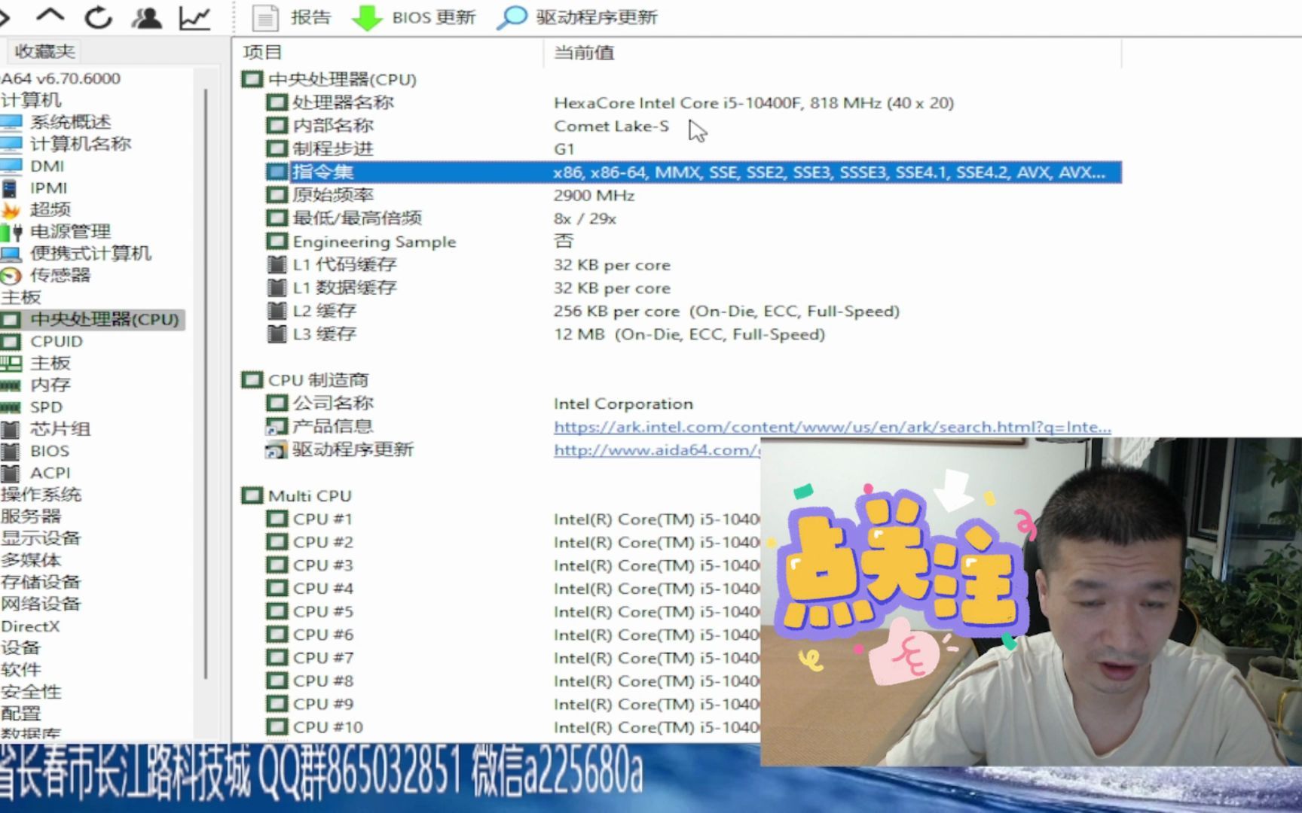Select IPMI tree item
Screen dimensions: 1302x813
coord(48,187)
